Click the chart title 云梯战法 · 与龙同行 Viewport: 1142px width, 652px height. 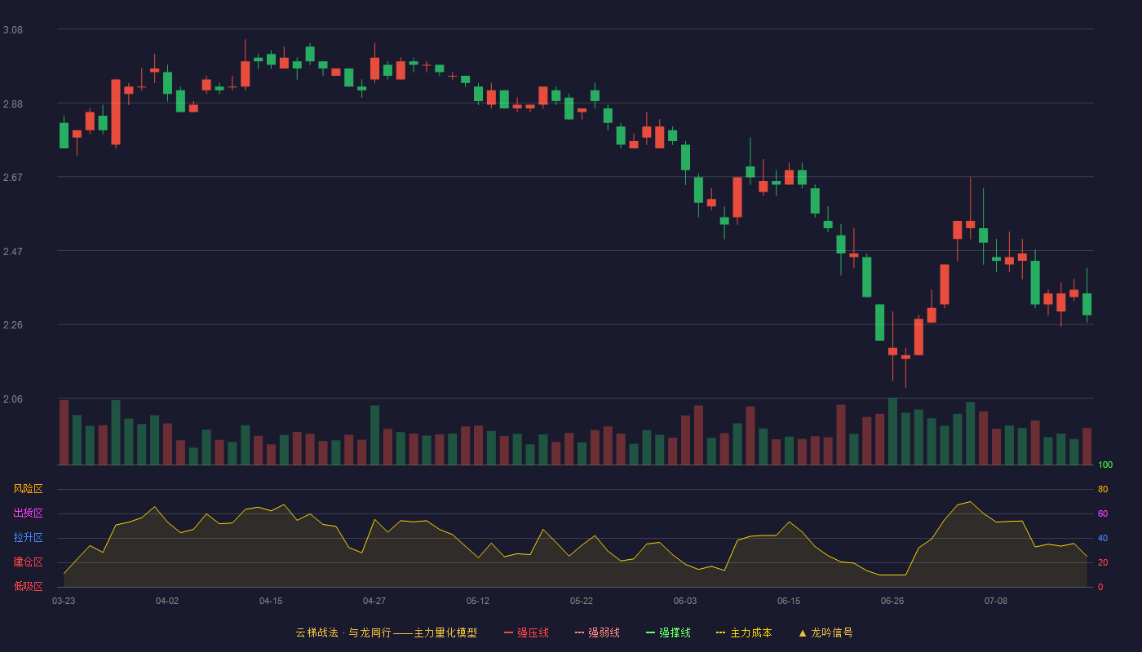click(343, 632)
